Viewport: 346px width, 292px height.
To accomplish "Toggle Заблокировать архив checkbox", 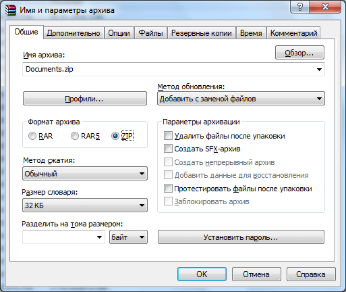I will [x=168, y=201].
